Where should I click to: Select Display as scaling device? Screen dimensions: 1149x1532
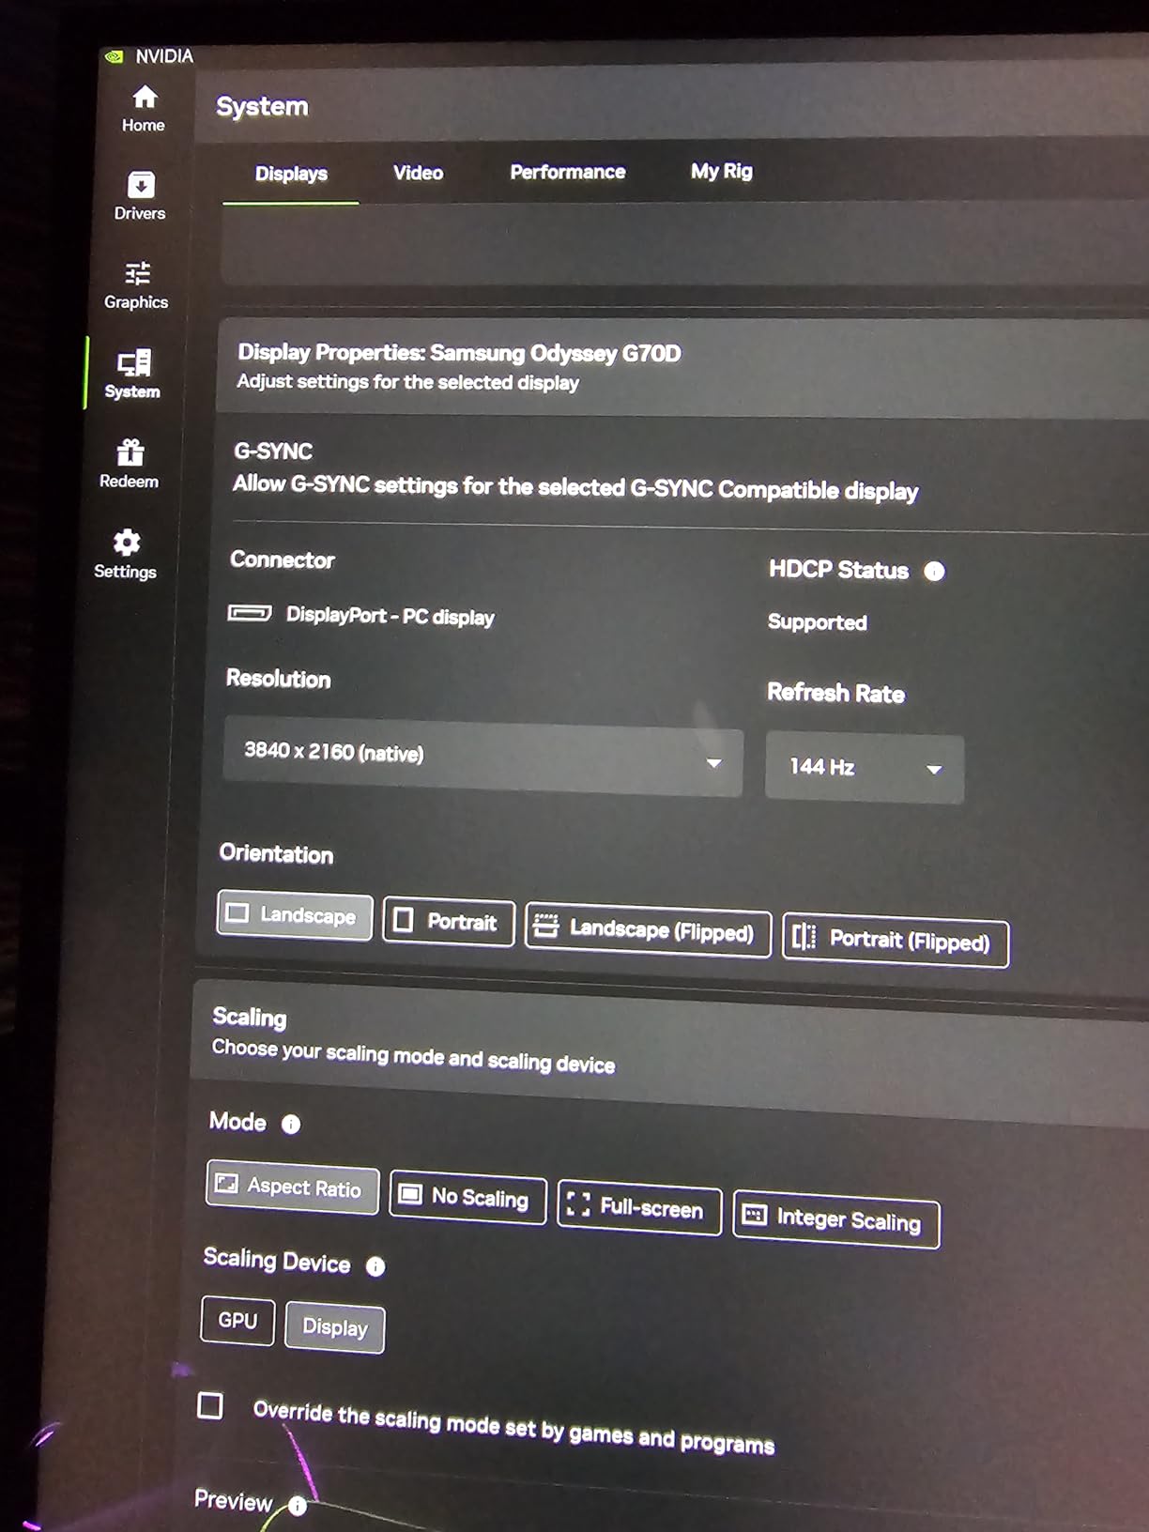coord(334,1327)
